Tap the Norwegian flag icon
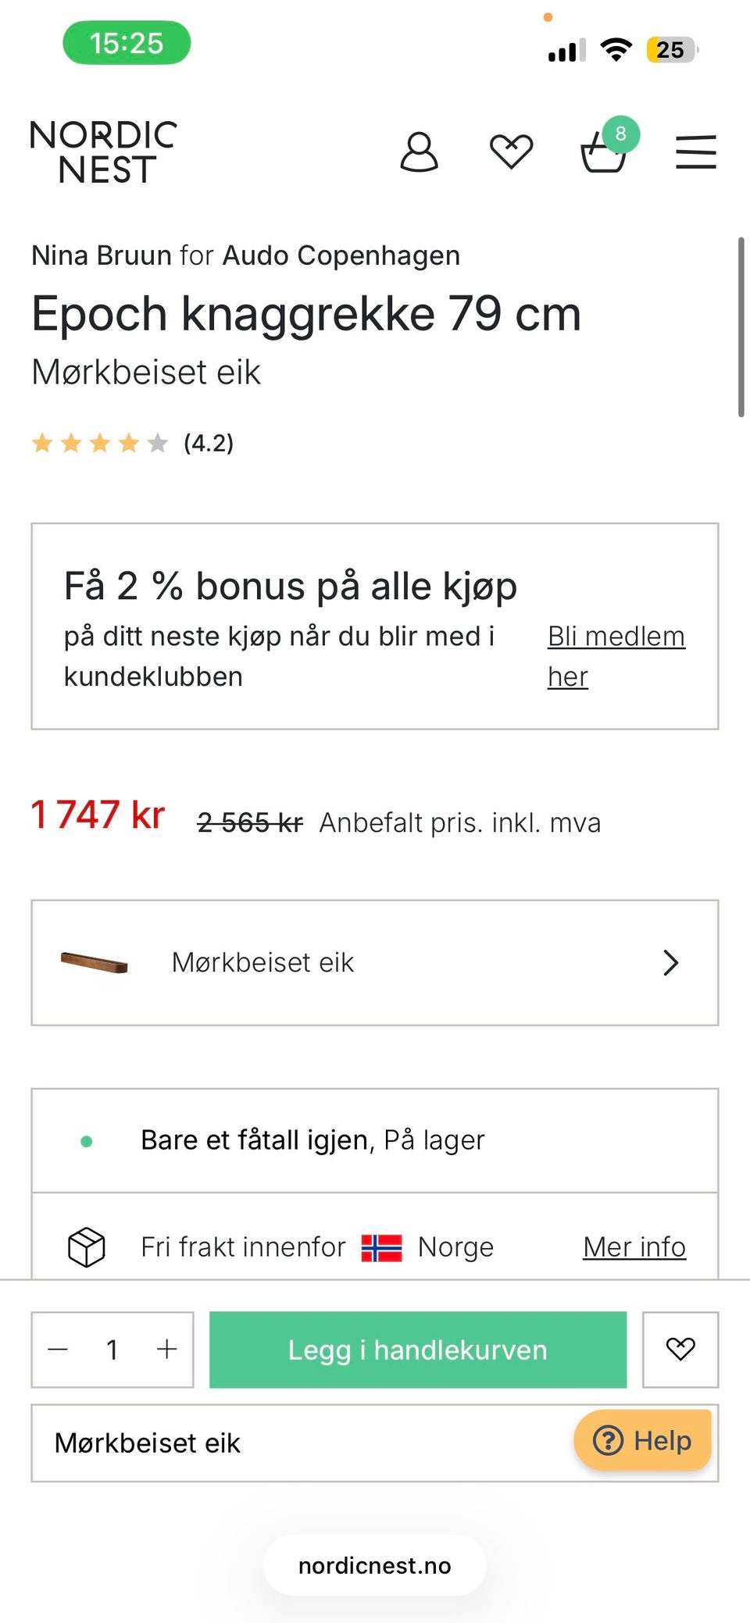This screenshot has width=750, height=1623. 381,1247
